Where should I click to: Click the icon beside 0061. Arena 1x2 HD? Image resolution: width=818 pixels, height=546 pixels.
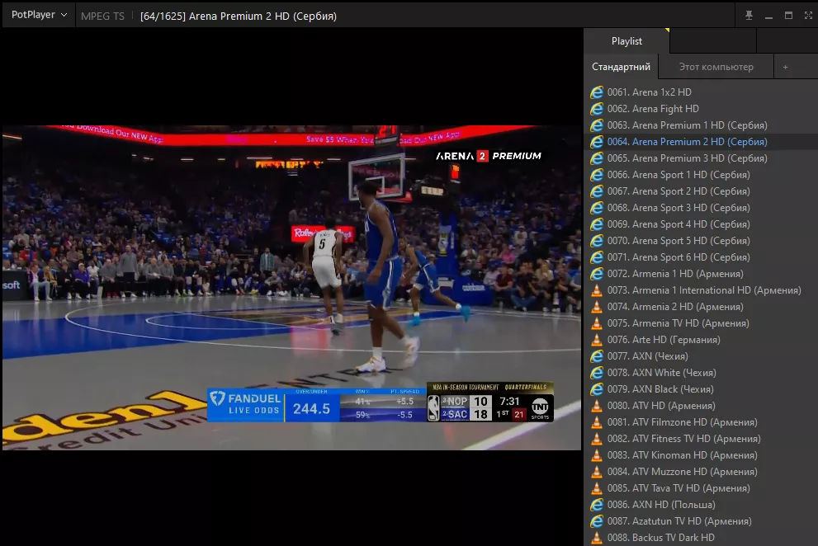pos(596,92)
